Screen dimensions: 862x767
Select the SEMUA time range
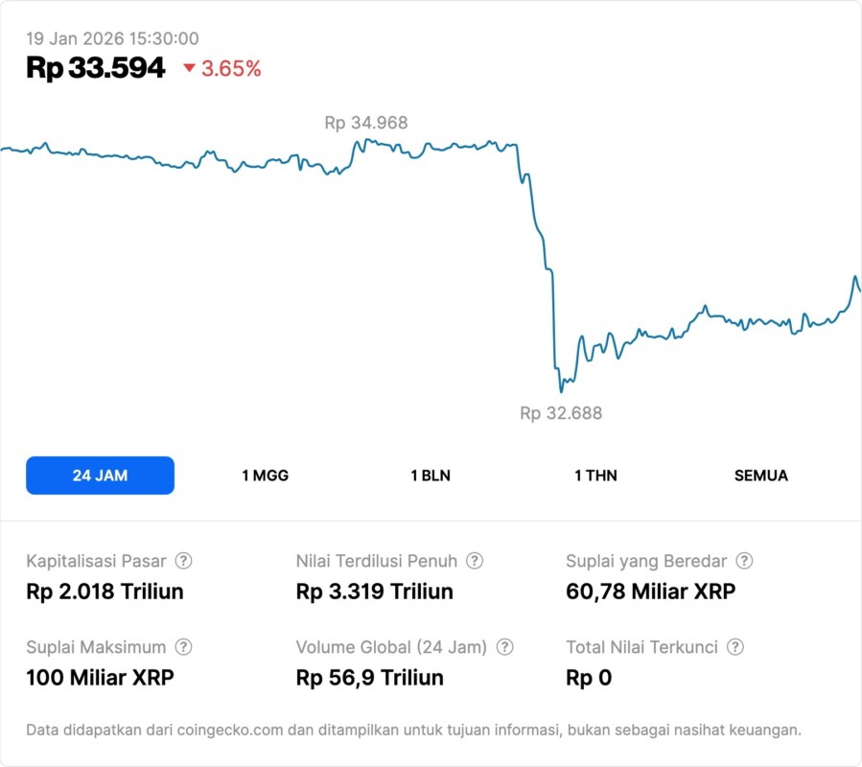761,476
